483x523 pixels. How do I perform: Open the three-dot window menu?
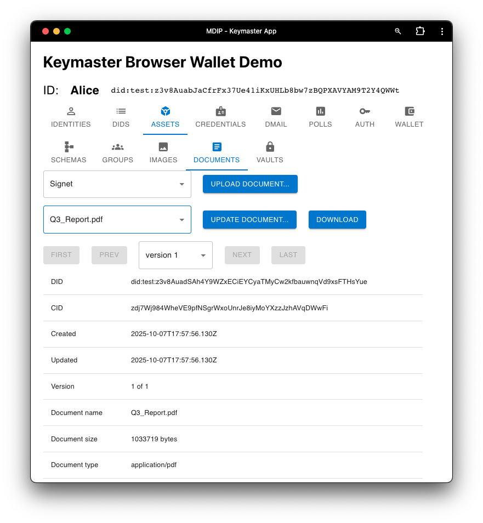pos(442,31)
